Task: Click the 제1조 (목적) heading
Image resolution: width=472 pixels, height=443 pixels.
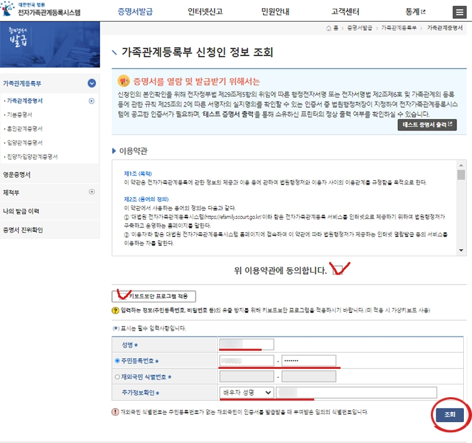Action: [x=138, y=174]
